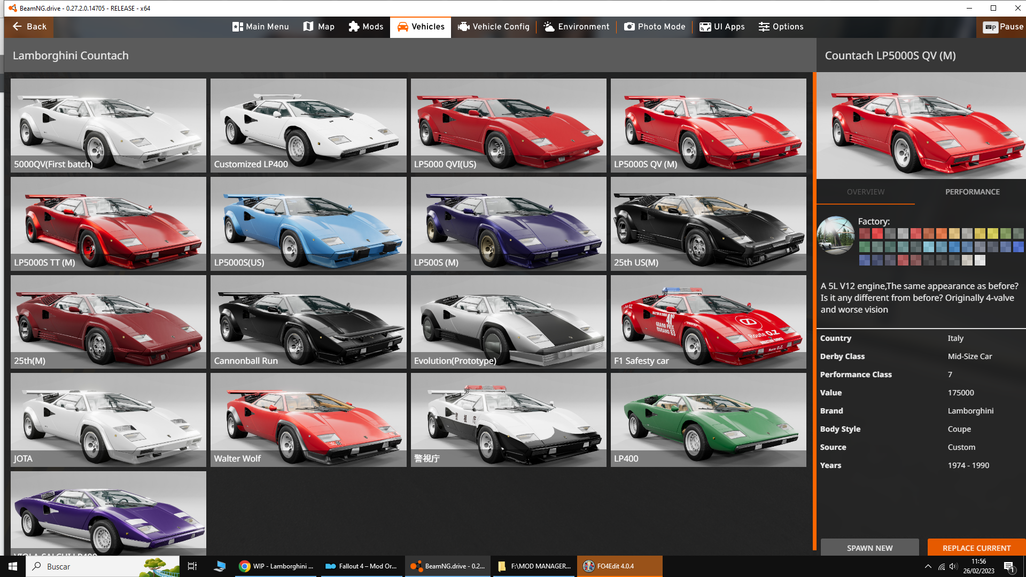This screenshot has height=577, width=1026.
Task: Select the 5000QV(First batch) car
Action: tap(108, 126)
